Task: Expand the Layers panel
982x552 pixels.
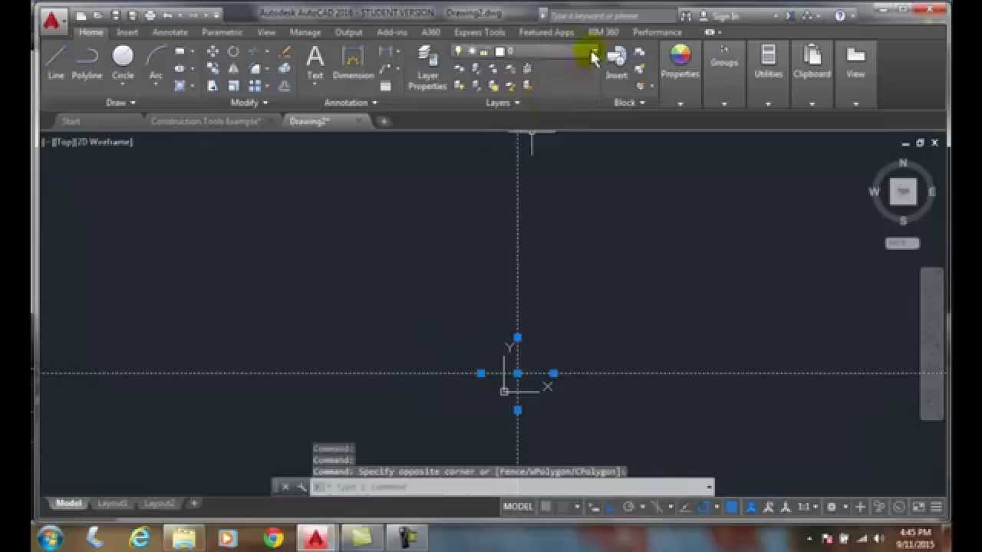Action: pos(503,102)
